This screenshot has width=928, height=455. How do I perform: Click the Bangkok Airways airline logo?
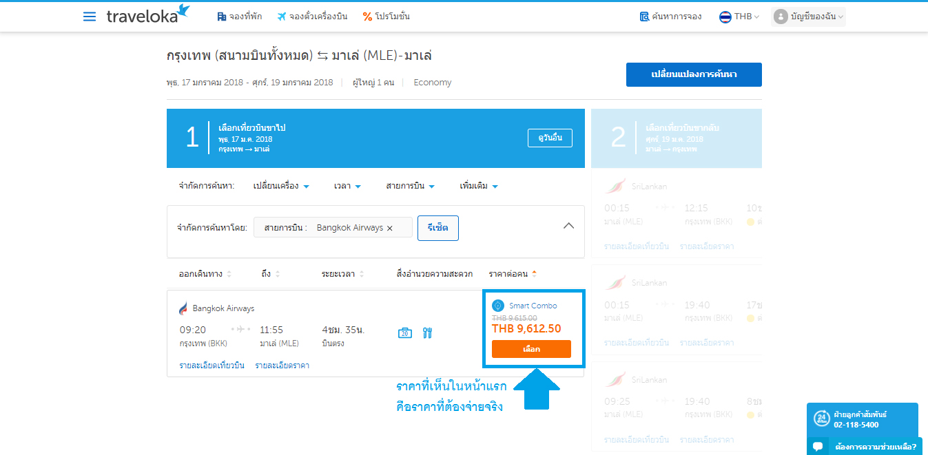pyautogui.click(x=183, y=308)
